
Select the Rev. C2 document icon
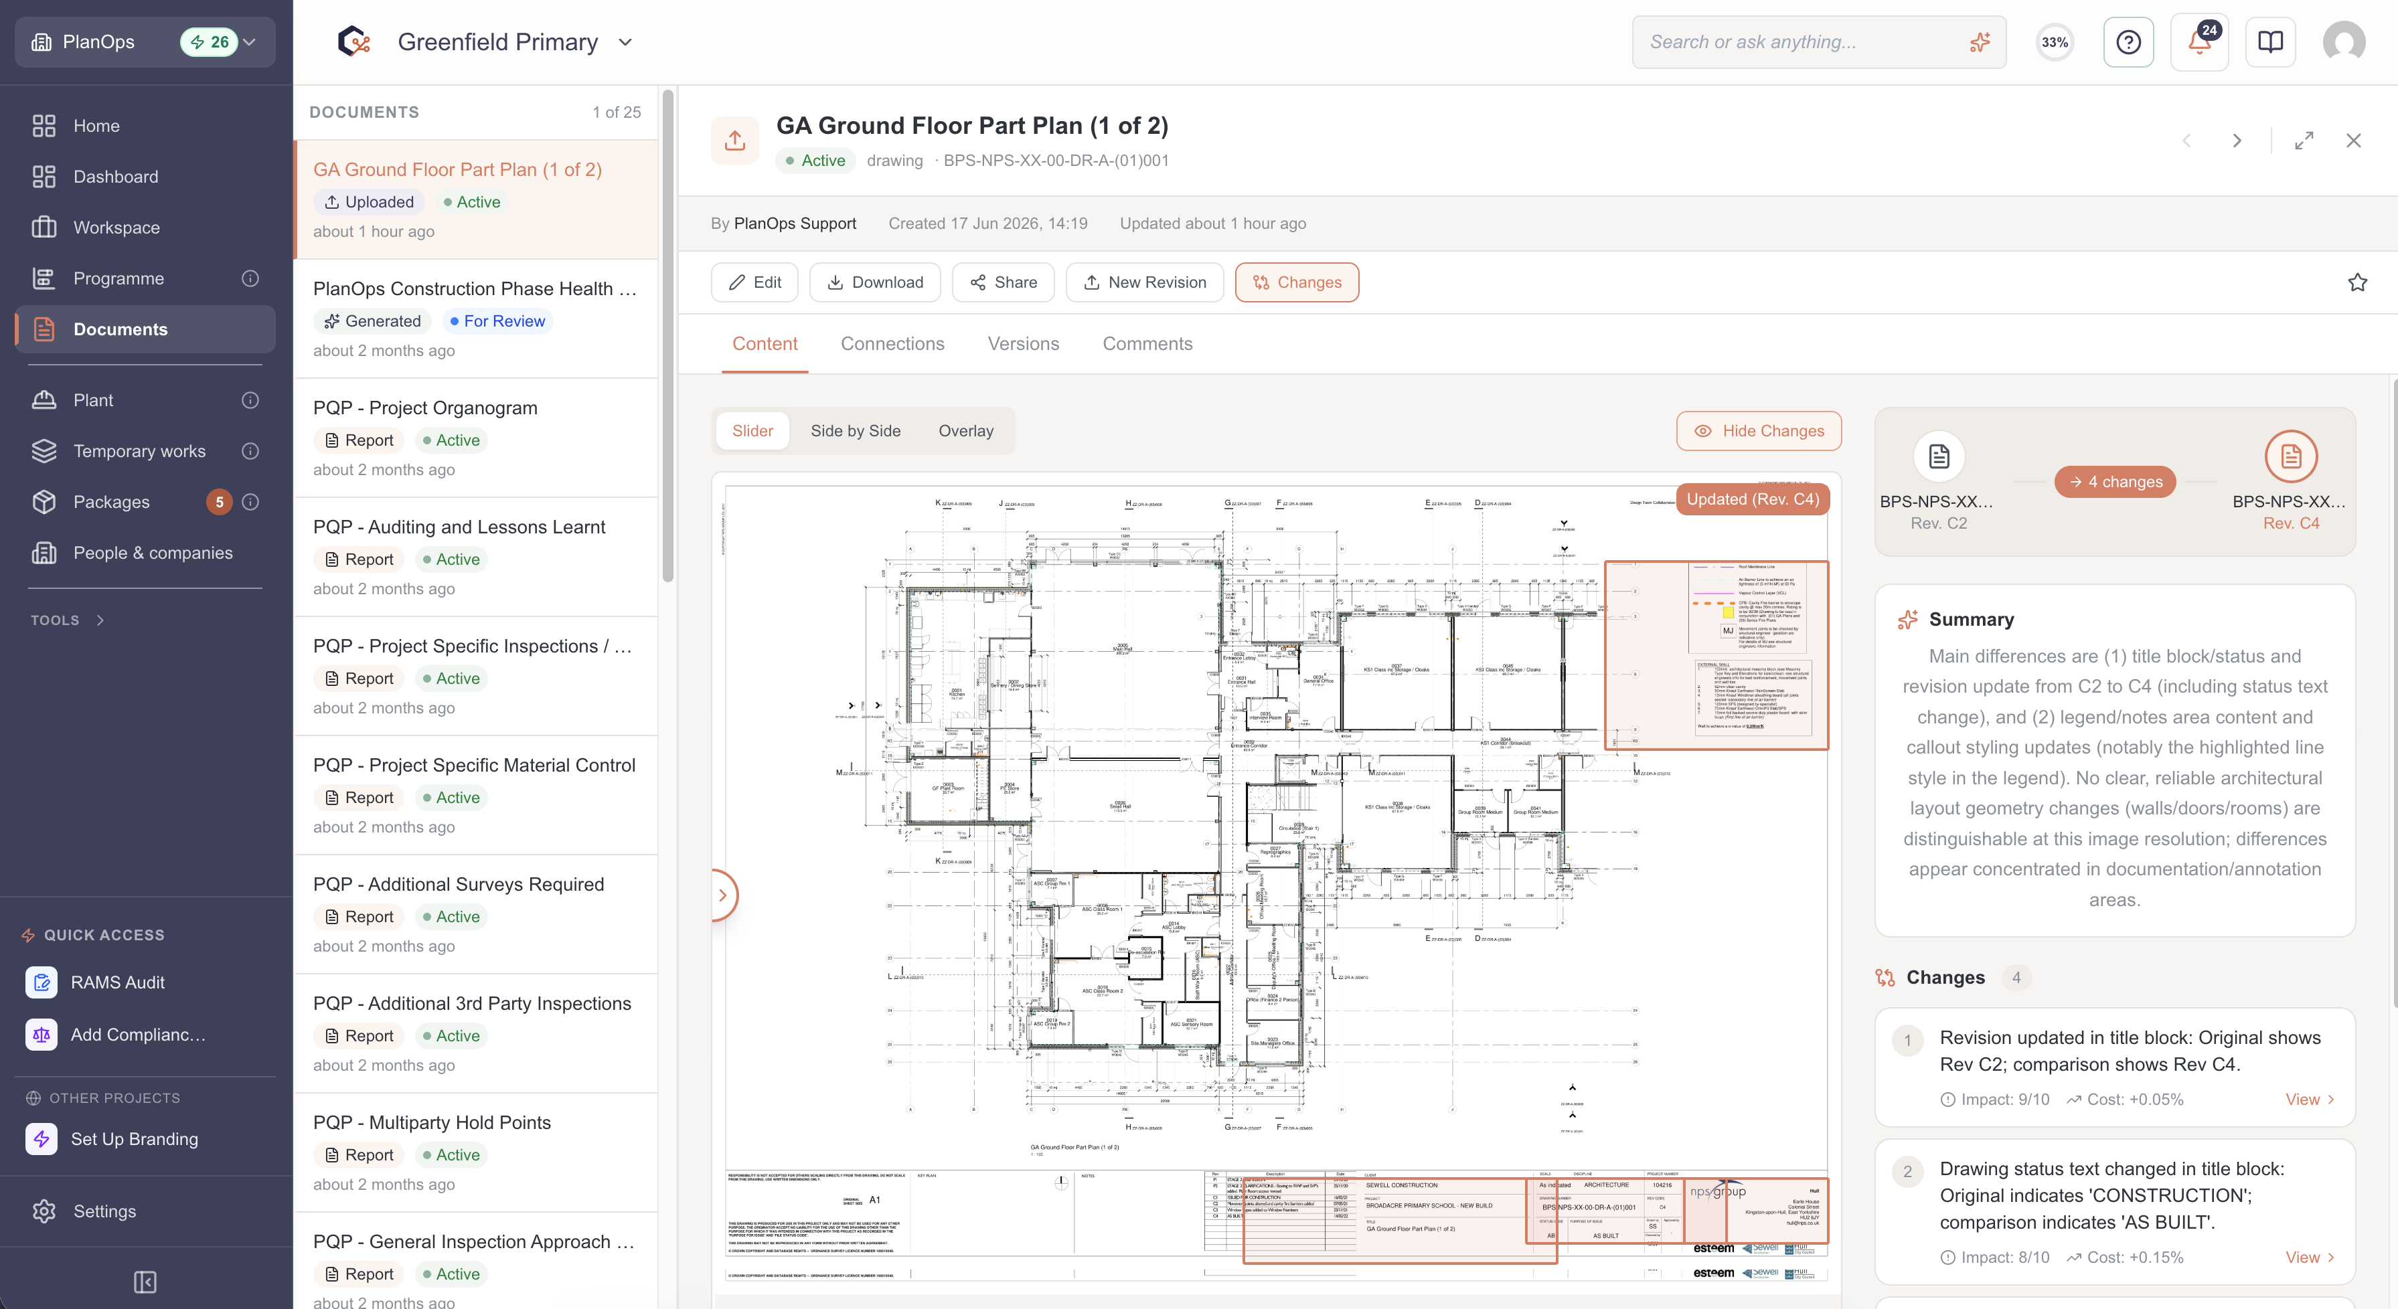pyautogui.click(x=1939, y=456)
